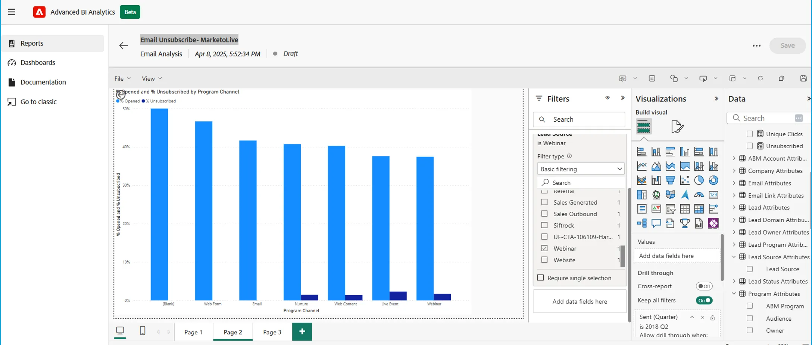The width and height of the screenshot is (812, 345).
Task: Check the Website filter option
Action: point(544,259)
